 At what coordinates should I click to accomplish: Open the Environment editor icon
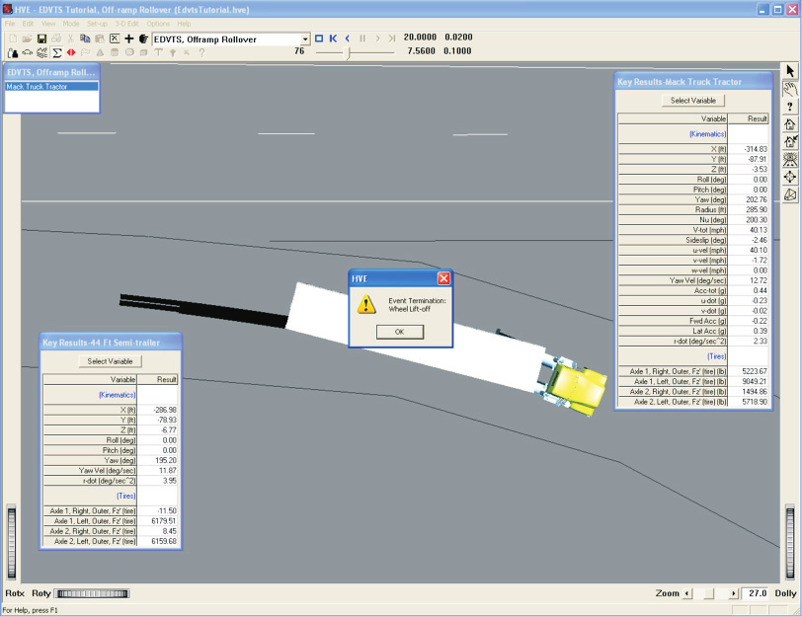point(41,52)
